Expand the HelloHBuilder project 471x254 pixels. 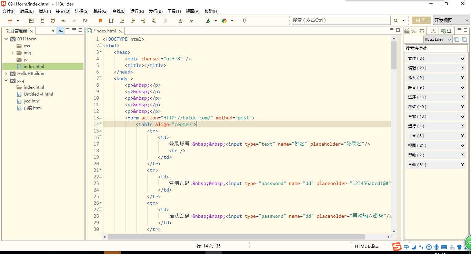6,74
